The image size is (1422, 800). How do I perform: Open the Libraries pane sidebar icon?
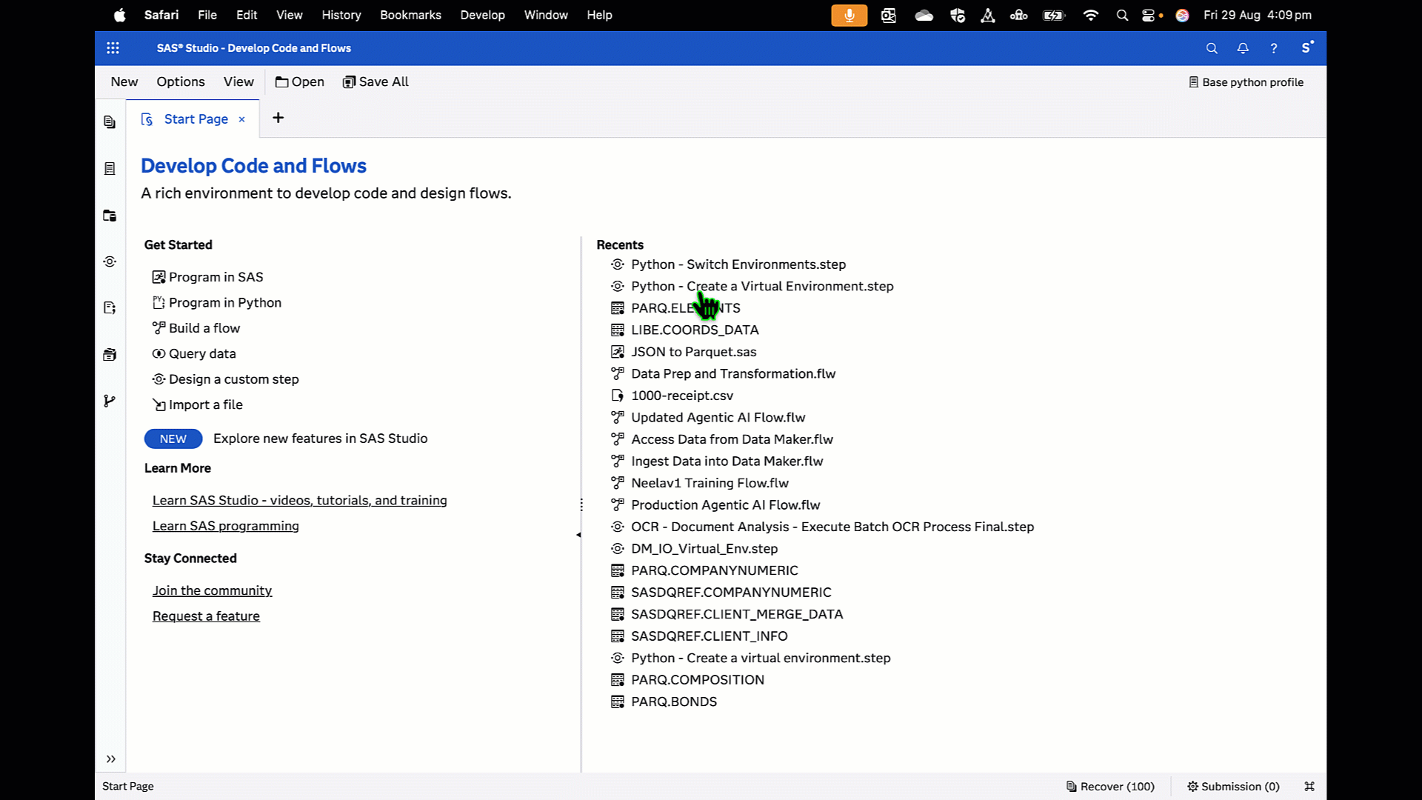tap(110, 355)
